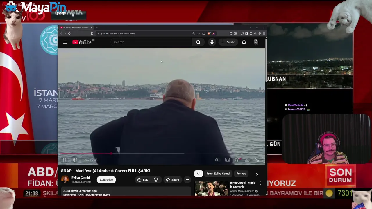Close the SNAP - Manifest browser tab
The height and width of the screenshot is (209, 372).
(x=91, y=28)
